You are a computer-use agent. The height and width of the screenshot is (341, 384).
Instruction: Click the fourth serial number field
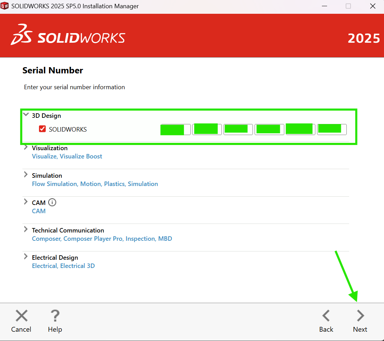pos(269,129)
